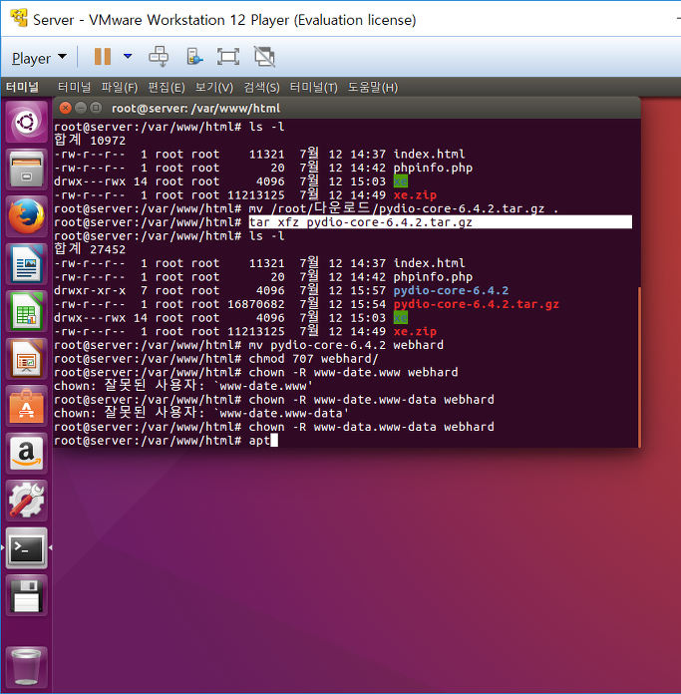This screenshot has height=694, width=681.
Task: Click the chown -R www-data.www-data webhard command
Action: [371, 427]
